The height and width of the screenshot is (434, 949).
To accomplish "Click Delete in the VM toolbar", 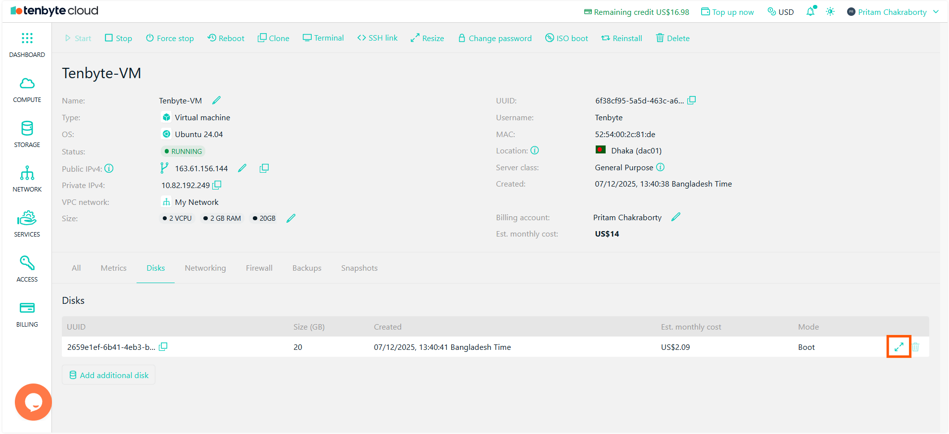I will coord(672,38).
